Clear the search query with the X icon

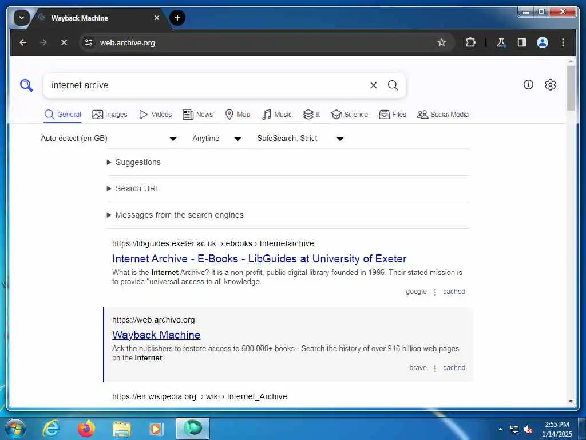point(373,85)
